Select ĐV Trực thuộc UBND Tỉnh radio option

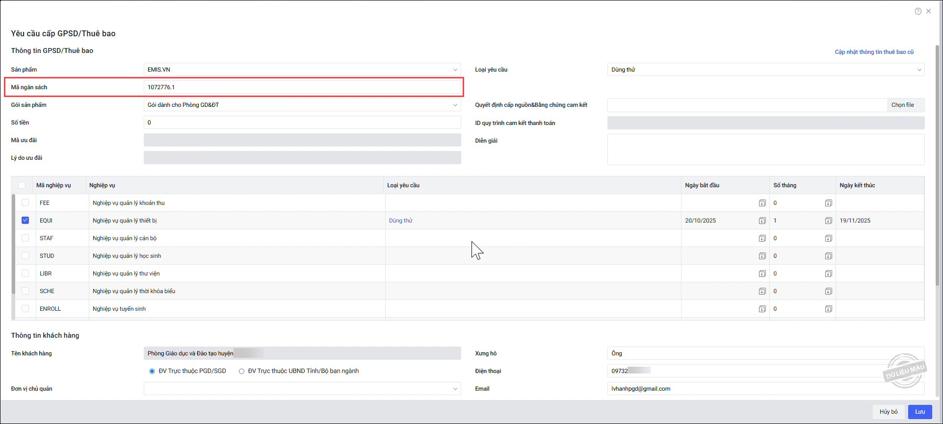[x=241, y=371]
